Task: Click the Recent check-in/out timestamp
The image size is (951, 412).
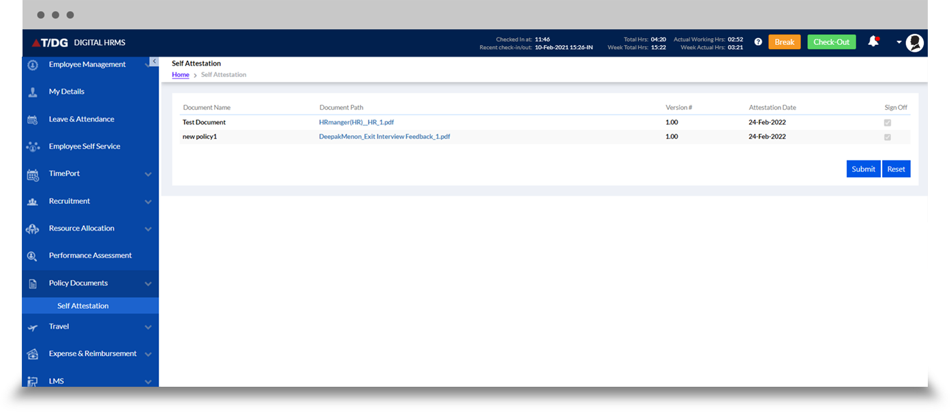Action: pyautogui.click(x=564, y=48)
